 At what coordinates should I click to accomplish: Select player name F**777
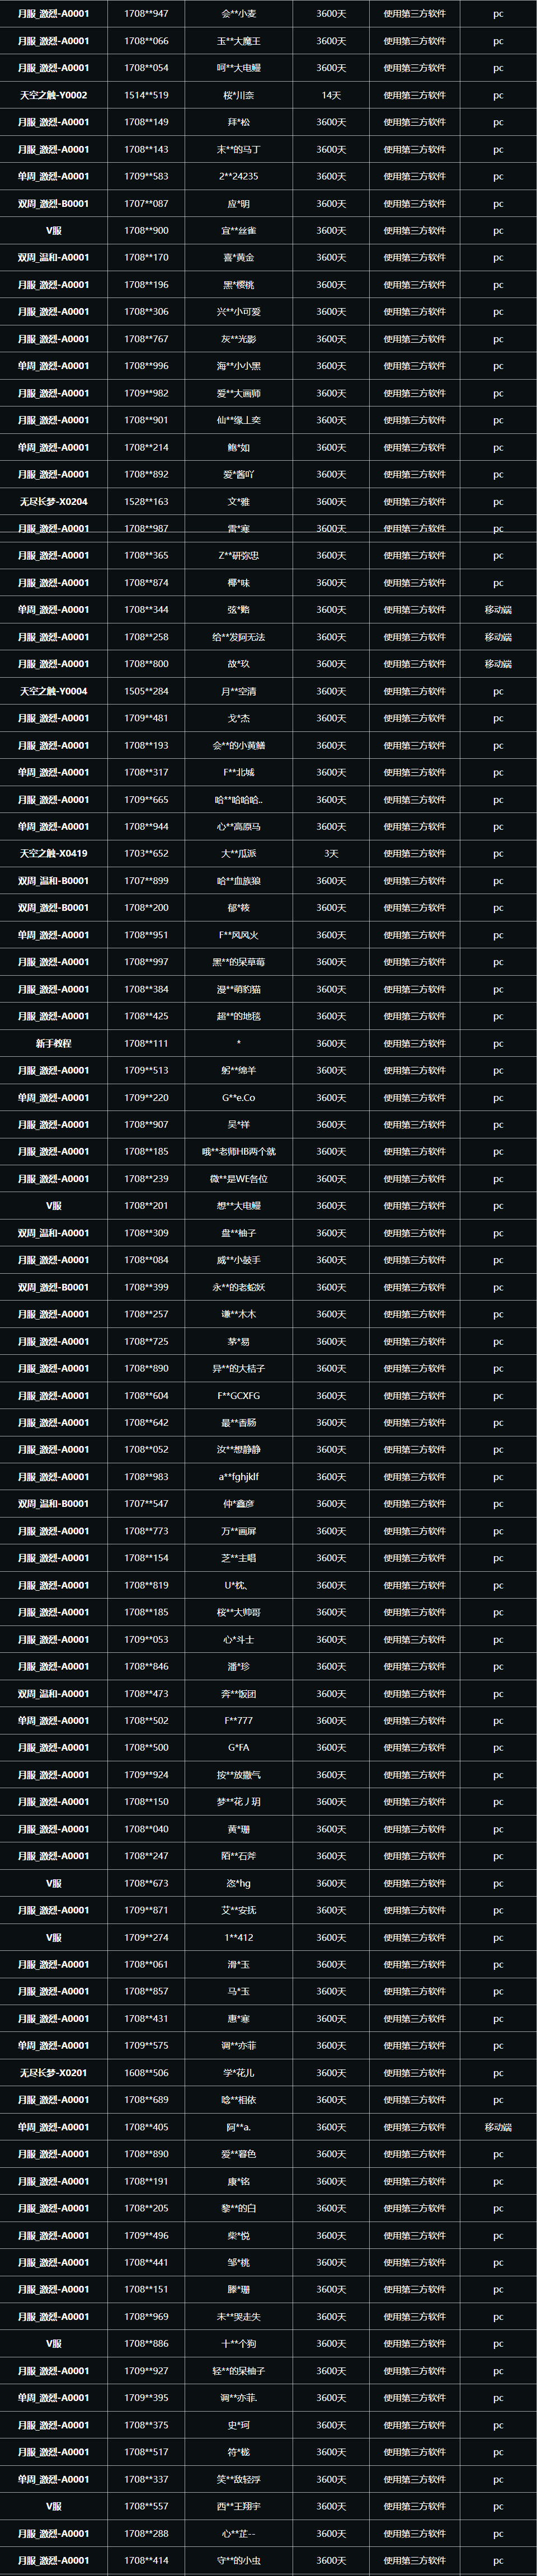click(239, 1720)
